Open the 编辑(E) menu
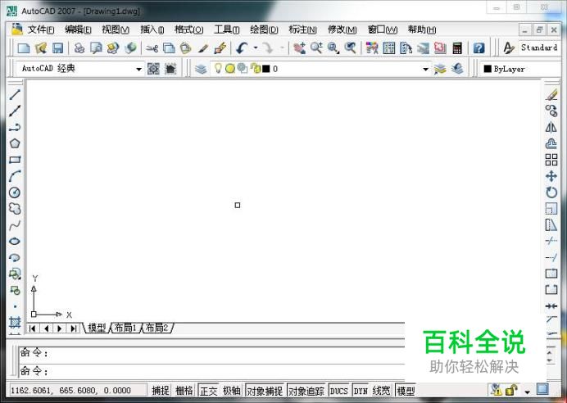Viewport: 567px width, 403px height. (78, 29)
